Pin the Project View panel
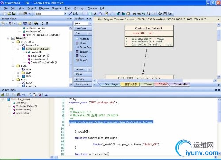Screen dimensions: 221x160 click(68, 19)
